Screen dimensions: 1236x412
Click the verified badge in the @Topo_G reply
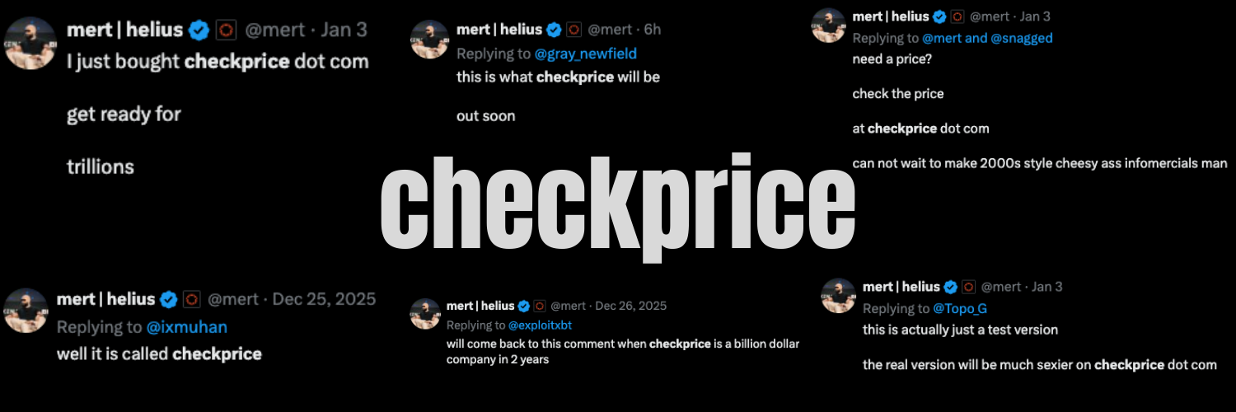click(950, 287)
